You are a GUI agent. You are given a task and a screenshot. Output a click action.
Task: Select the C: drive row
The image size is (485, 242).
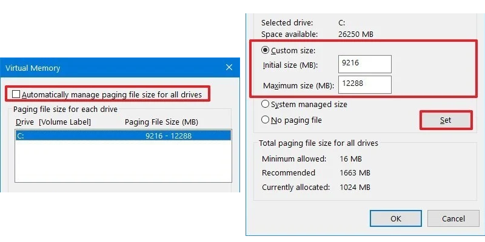(x=123, y=136)
